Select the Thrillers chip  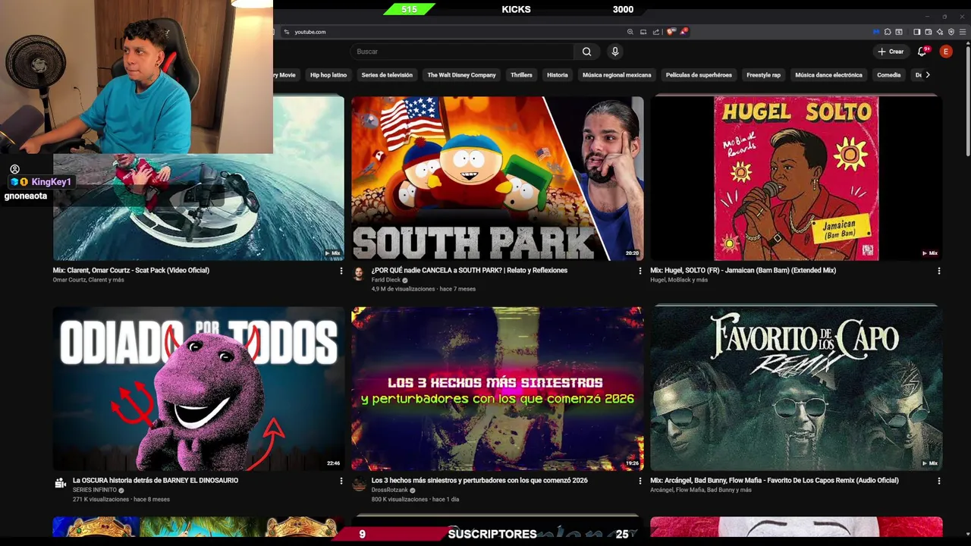tap(521, 75)
